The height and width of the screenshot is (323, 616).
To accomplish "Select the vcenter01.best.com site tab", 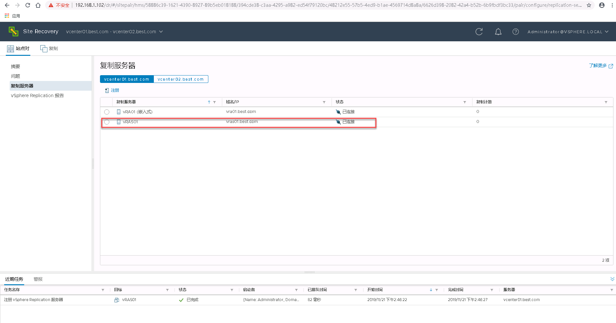I will (x=127, y=79).
